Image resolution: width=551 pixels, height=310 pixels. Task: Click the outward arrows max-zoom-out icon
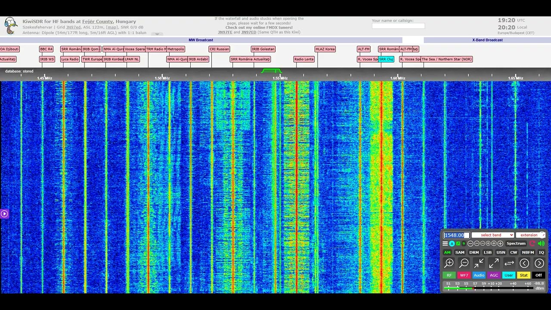click(494, 263)
